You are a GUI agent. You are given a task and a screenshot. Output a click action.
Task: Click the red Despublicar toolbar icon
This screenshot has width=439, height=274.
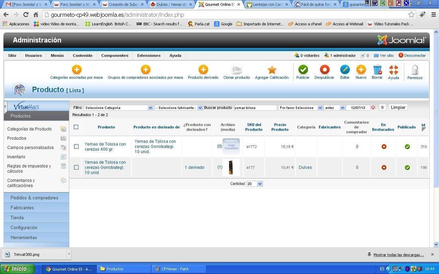[324, 70]
